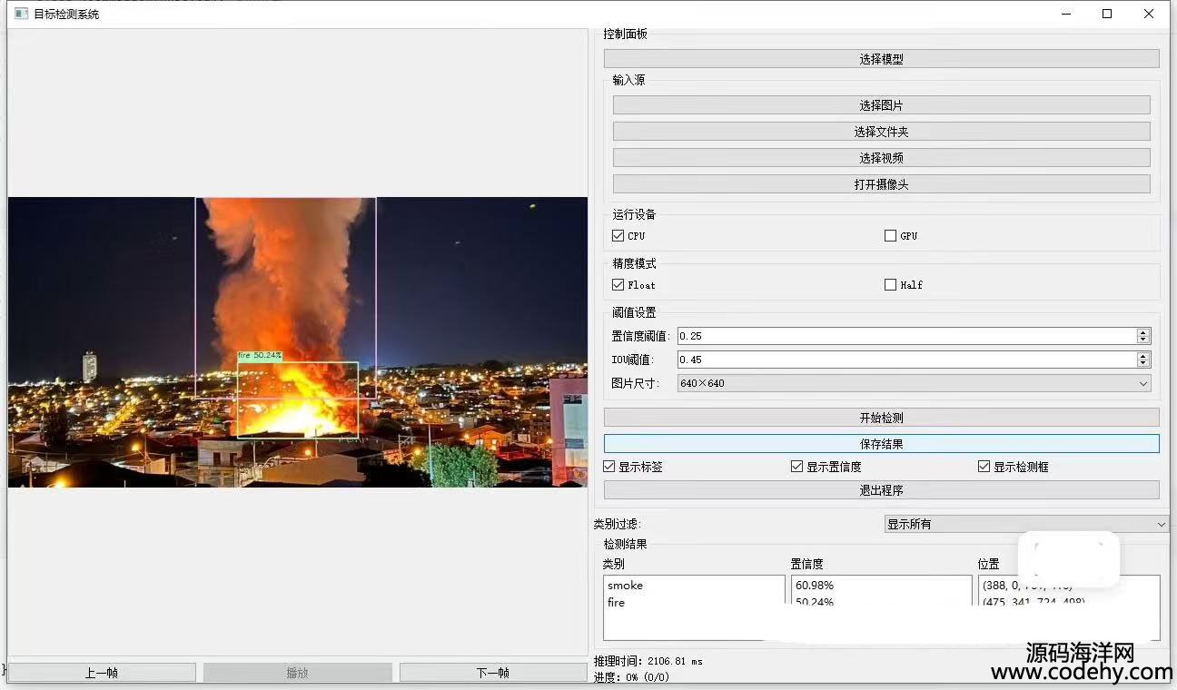Decrease IOU阈值 using the down arrow
This screenshot has height=690, width=1177.
click(1143, 364)
